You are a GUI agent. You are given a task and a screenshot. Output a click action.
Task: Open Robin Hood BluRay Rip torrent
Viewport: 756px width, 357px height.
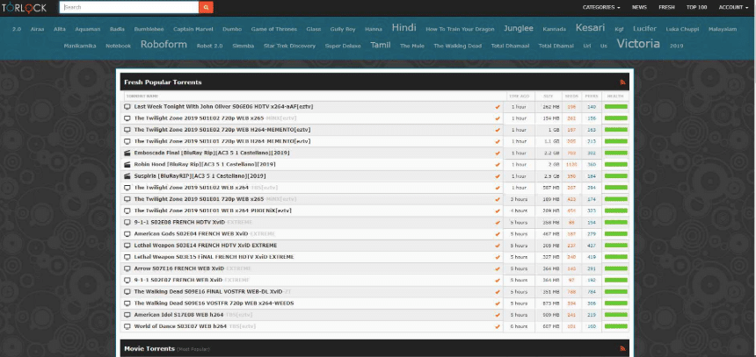coord(207,165)
